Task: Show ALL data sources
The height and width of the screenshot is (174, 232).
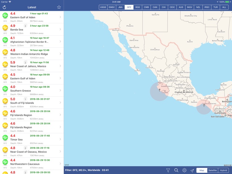Action: pyautogui.click(x=224, y=7)
